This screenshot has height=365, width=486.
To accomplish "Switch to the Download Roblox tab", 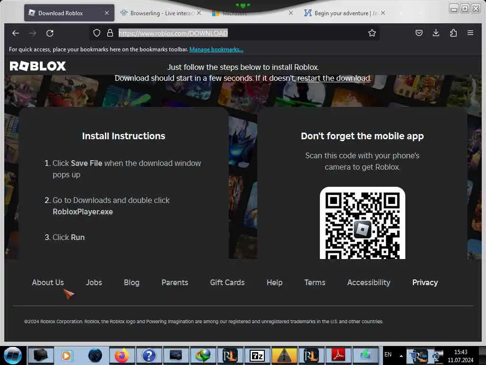I will [x=69, y=13].
